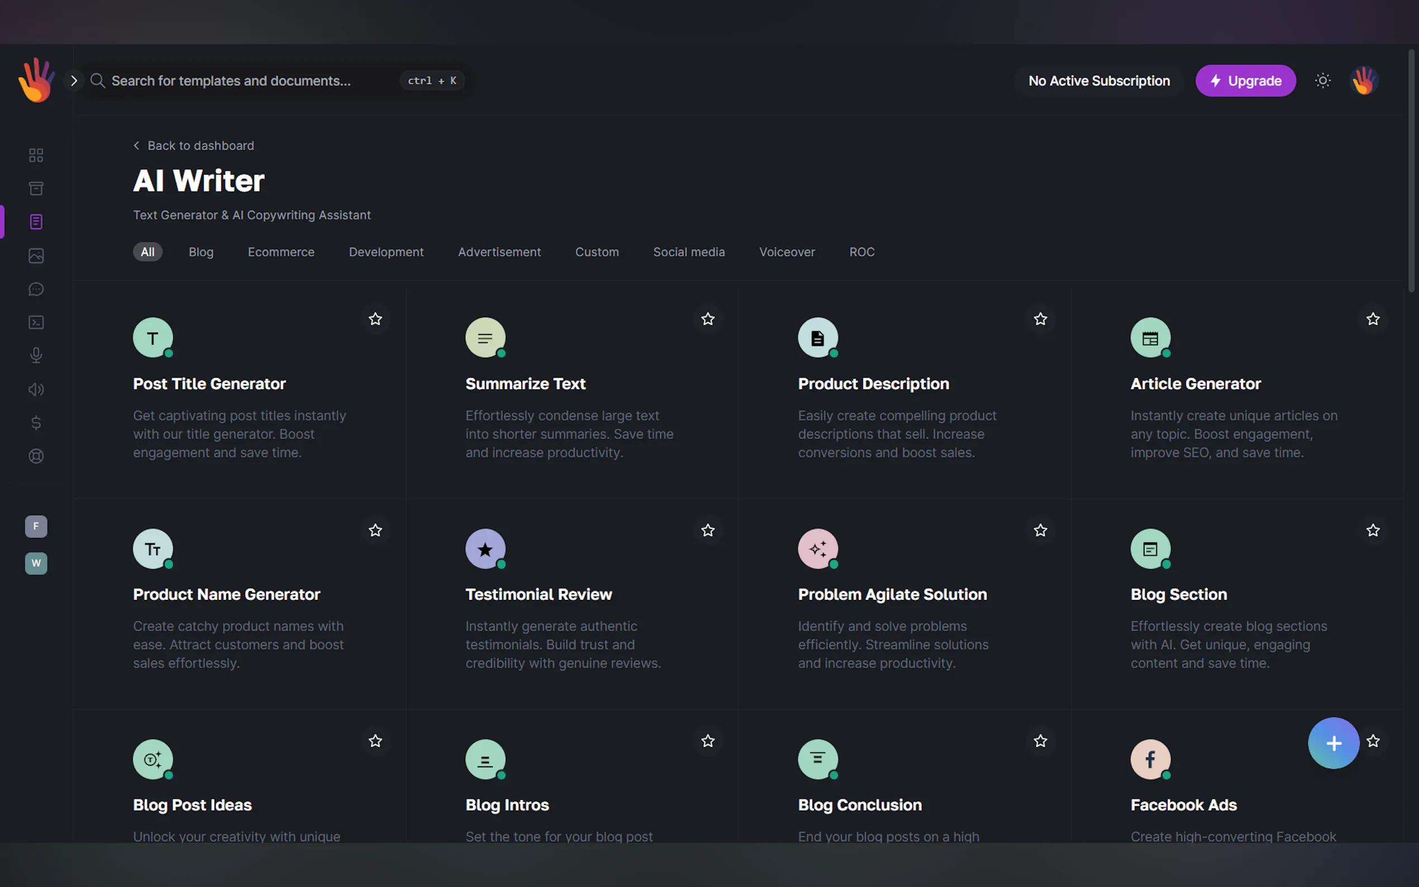The height and width of the screenshot is (887, 1419).
Task: Favorite the Post Title Generator star
Action: 375,319
